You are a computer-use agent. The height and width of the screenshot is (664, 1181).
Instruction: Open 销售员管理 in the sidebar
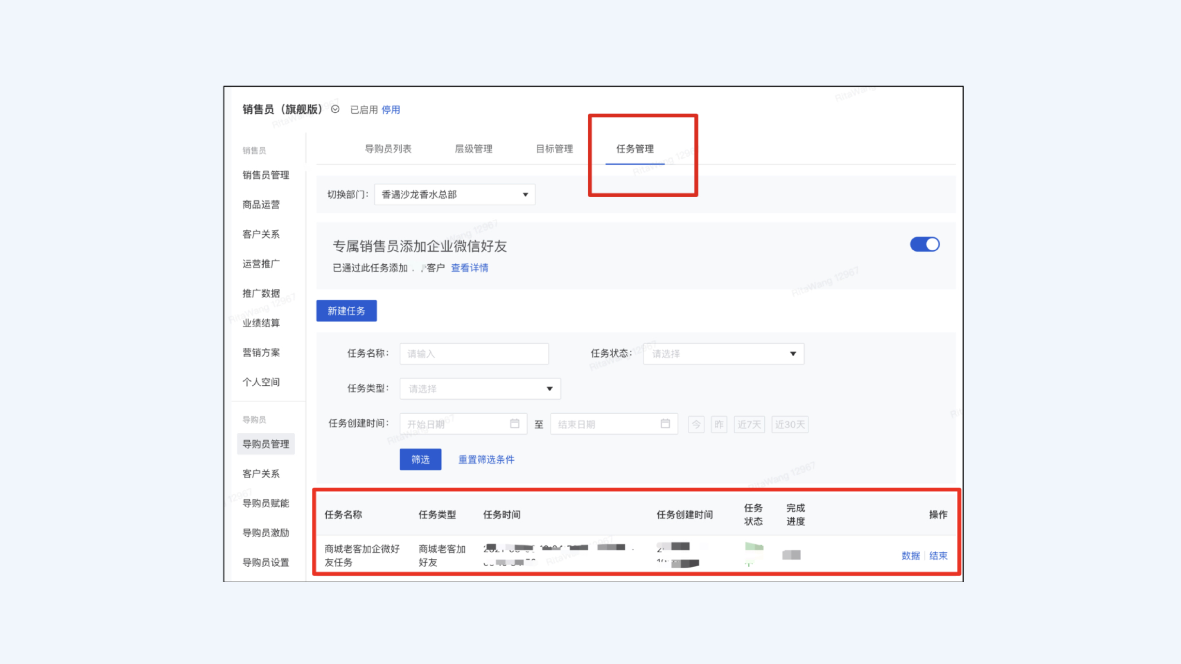pyautogui.click(x=266, y=175)
